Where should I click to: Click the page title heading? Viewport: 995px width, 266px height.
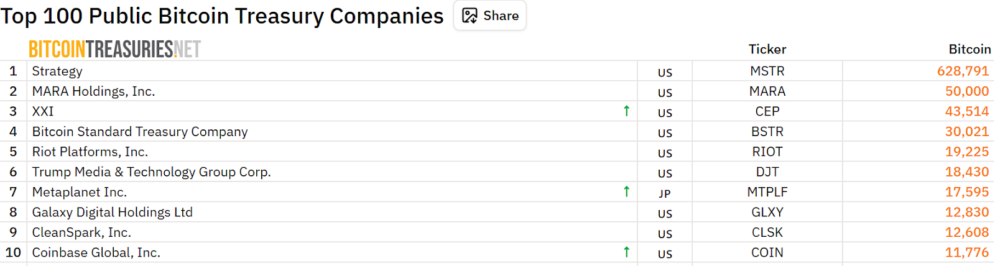222,16
